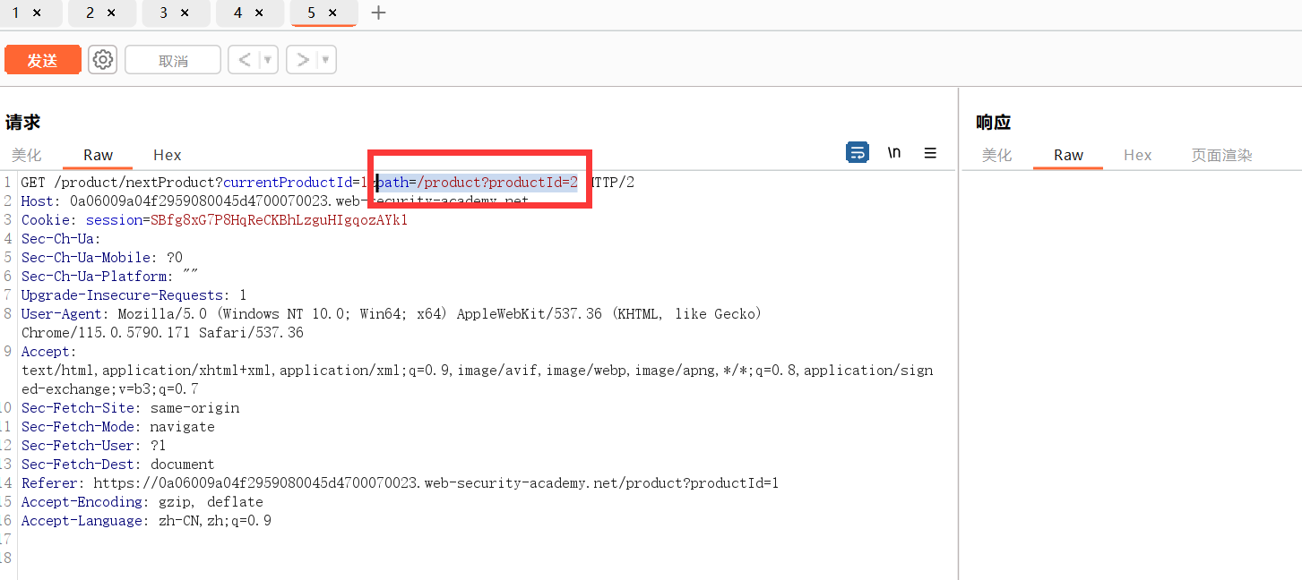Screen dimensions: 1302x580
Task: Switch request view to 美化 tab
Action: pyautogui.click(x=27, y=155)
